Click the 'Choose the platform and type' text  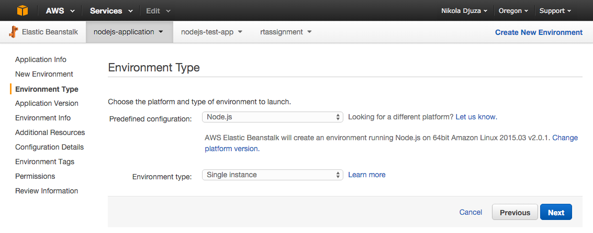click(199, 102)
